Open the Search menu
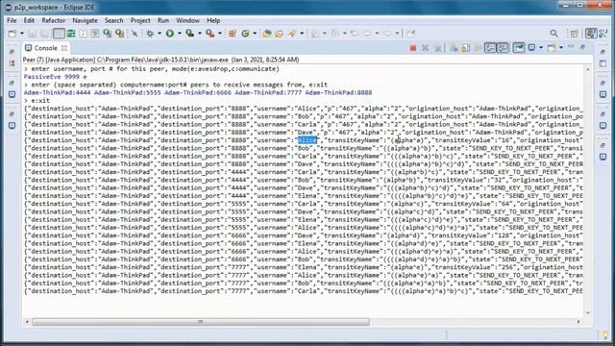This screenshot has height=346, width=615. 113,20
